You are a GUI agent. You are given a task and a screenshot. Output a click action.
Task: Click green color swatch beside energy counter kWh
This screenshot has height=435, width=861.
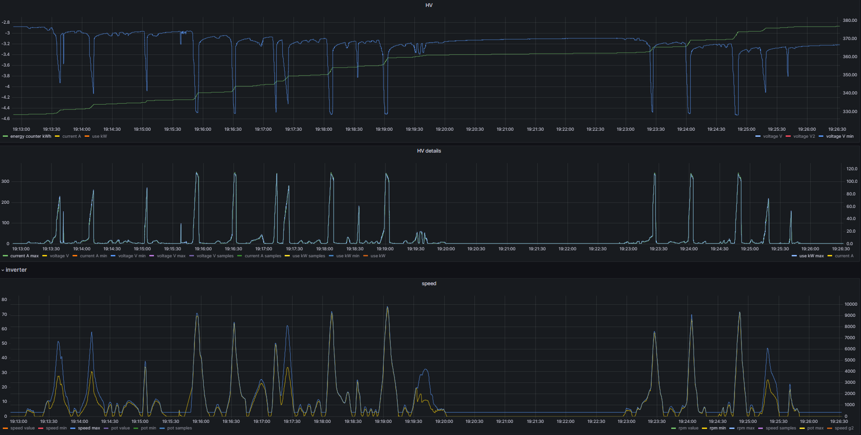point(6,137)
